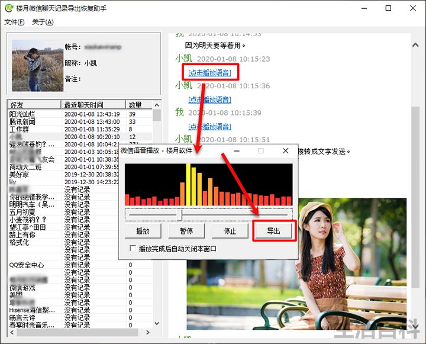Open the 文件(F) menu
The height and width of the screenshot is (344, 426).
(14, 22)
